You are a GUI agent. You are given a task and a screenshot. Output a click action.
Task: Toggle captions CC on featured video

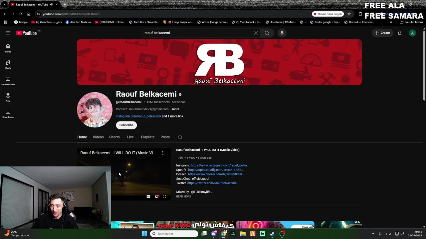(148, 197)
